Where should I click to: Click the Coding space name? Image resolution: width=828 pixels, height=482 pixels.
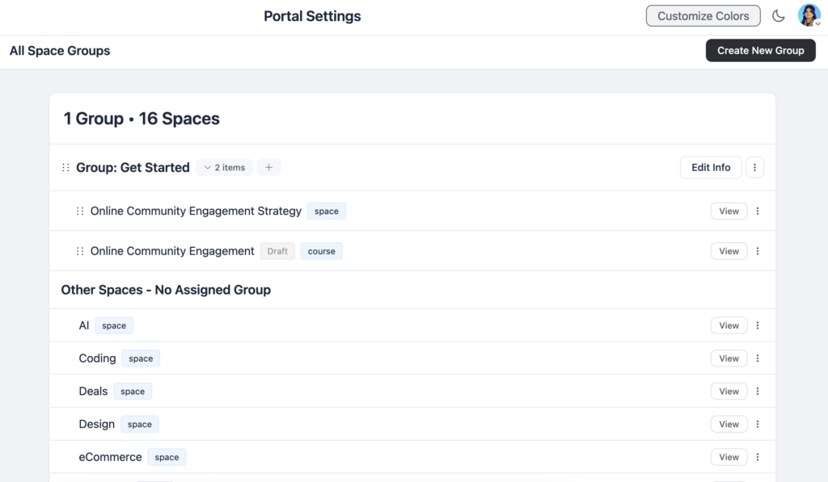click(x=97, y=358)
